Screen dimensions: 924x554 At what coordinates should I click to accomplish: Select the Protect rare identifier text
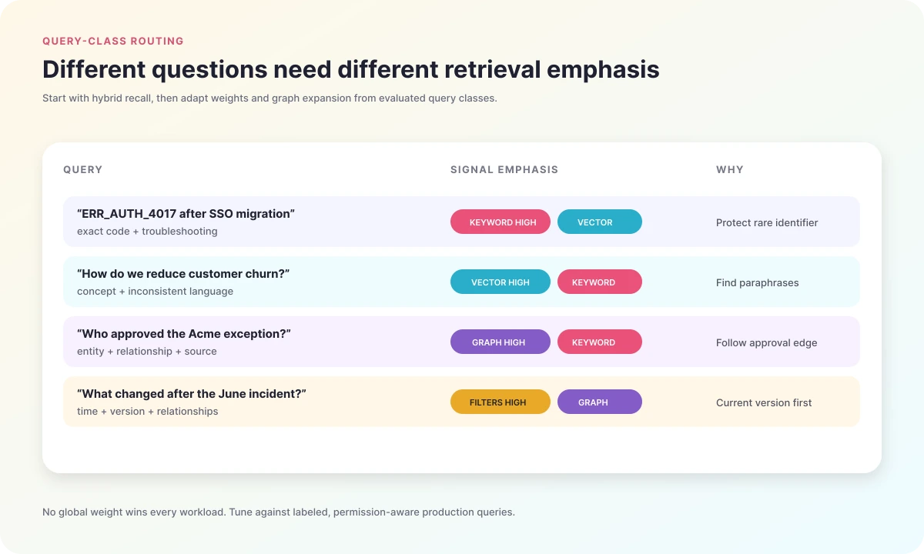pyautogui.click(x=767, y=222)
